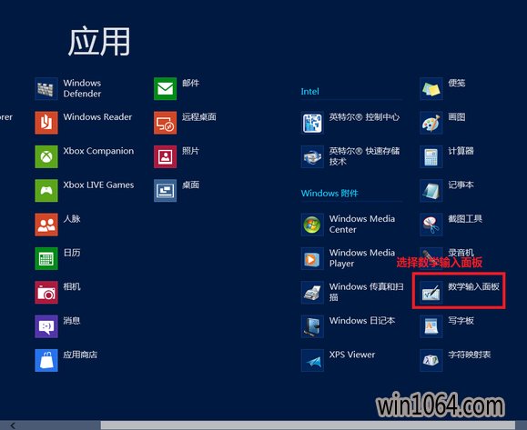
Task: Open the 相机 camera app icon
Action: coord(46,293)
